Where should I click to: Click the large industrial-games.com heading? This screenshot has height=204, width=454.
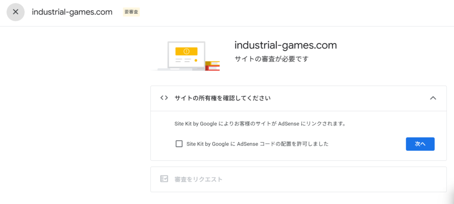click(x=286, y=45)
